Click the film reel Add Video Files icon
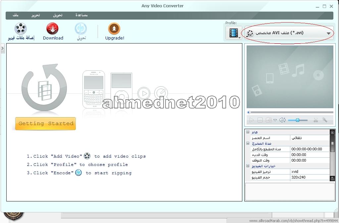339x223 pixels. coord(21,29)
